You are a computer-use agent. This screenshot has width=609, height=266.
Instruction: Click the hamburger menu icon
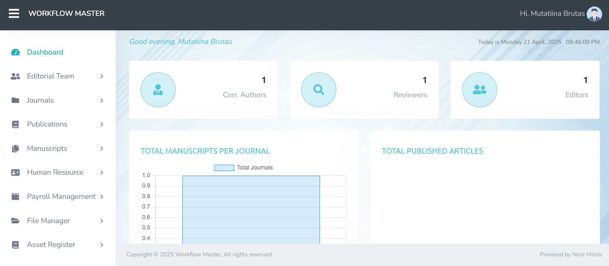click(14, 14)
